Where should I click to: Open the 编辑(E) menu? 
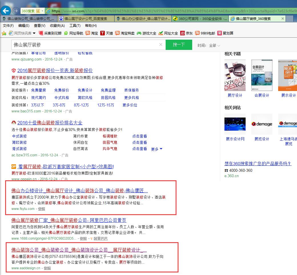pyautogui.click(x=24, y=26)
